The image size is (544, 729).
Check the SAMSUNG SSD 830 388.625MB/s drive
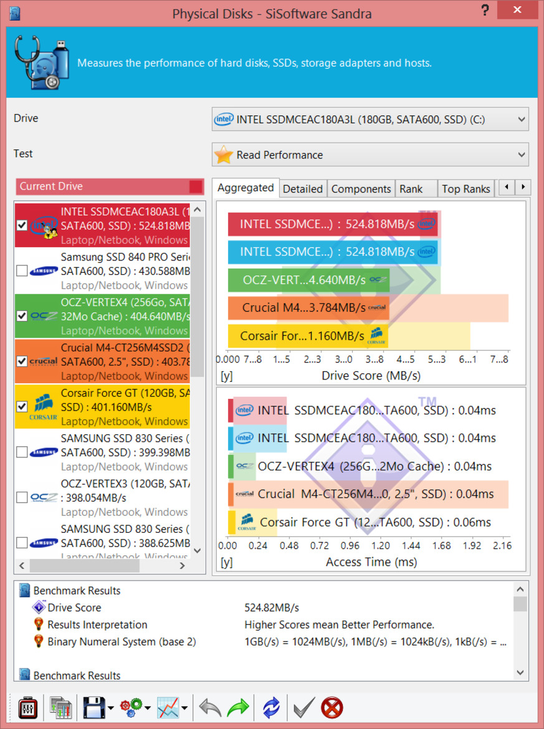coord(21,543)
